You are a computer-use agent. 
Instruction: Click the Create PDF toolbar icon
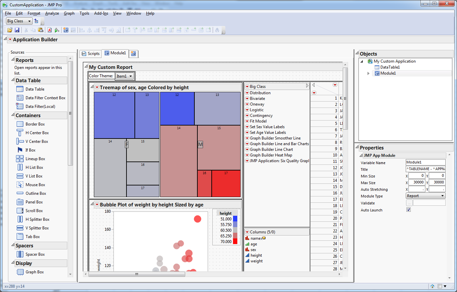tap(49, 30)
